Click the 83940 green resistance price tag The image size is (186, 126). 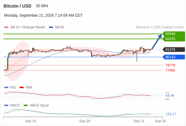(x=174, y=34)
